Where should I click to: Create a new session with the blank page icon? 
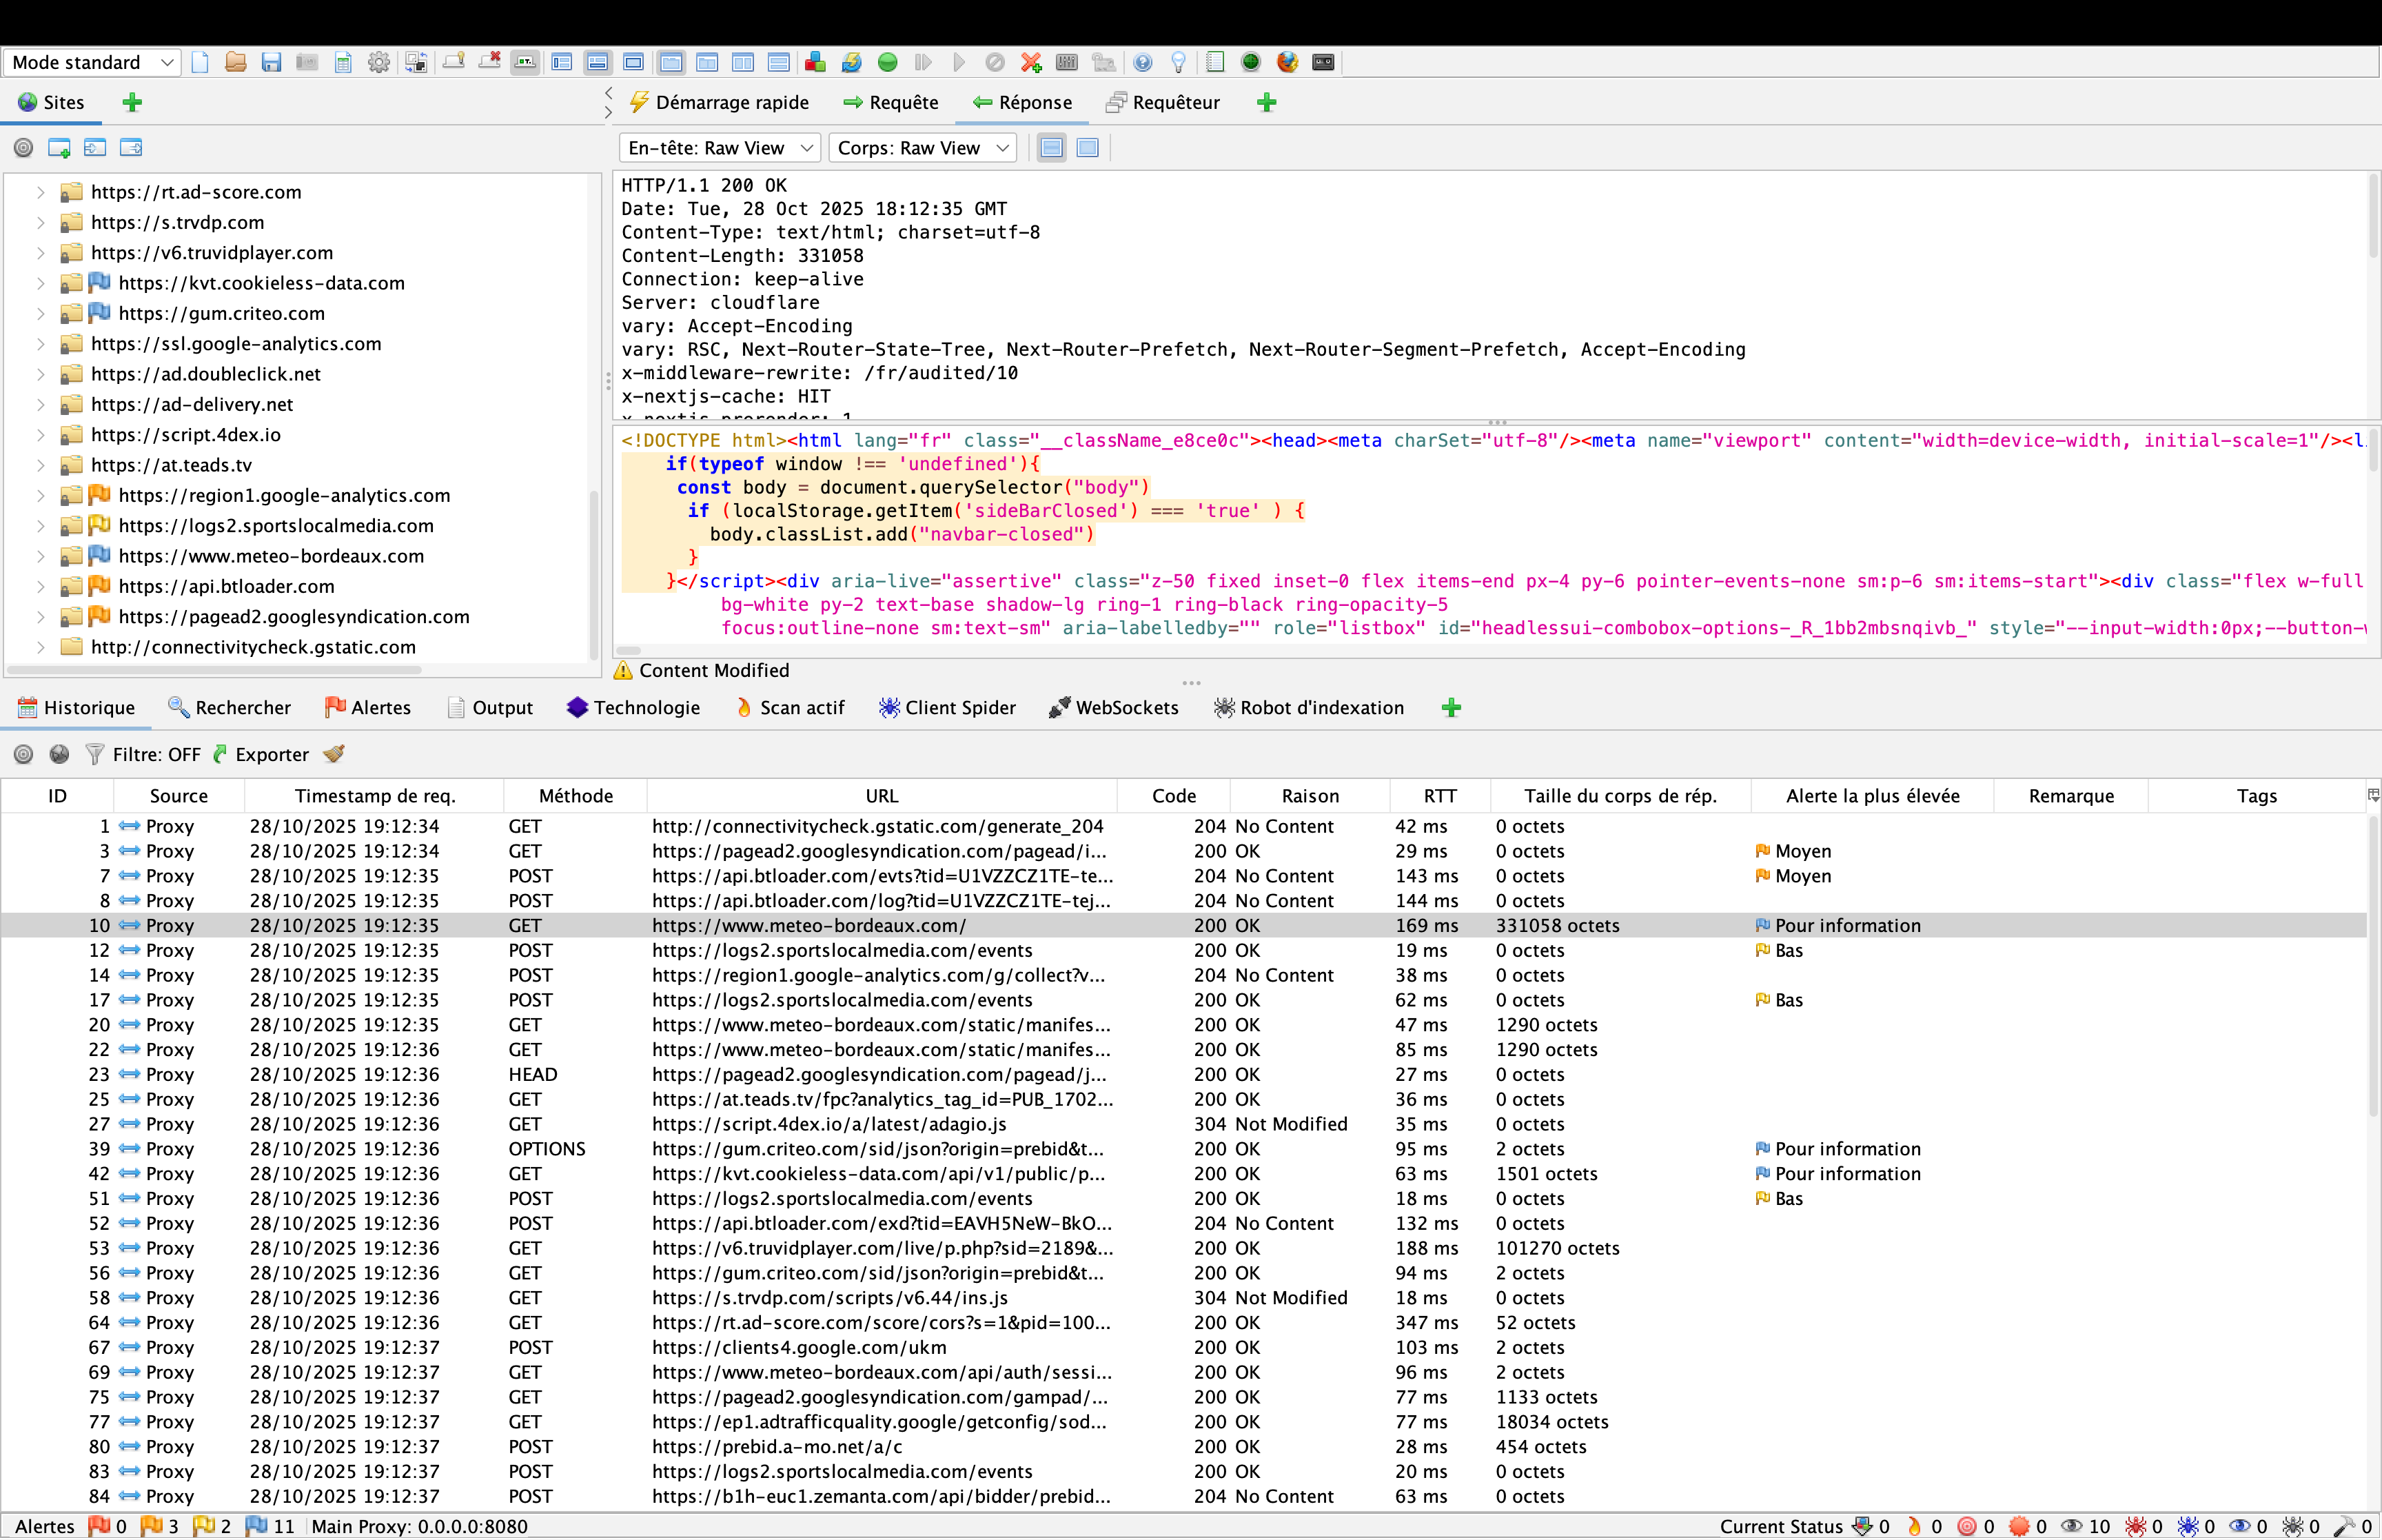coord(200,62)
